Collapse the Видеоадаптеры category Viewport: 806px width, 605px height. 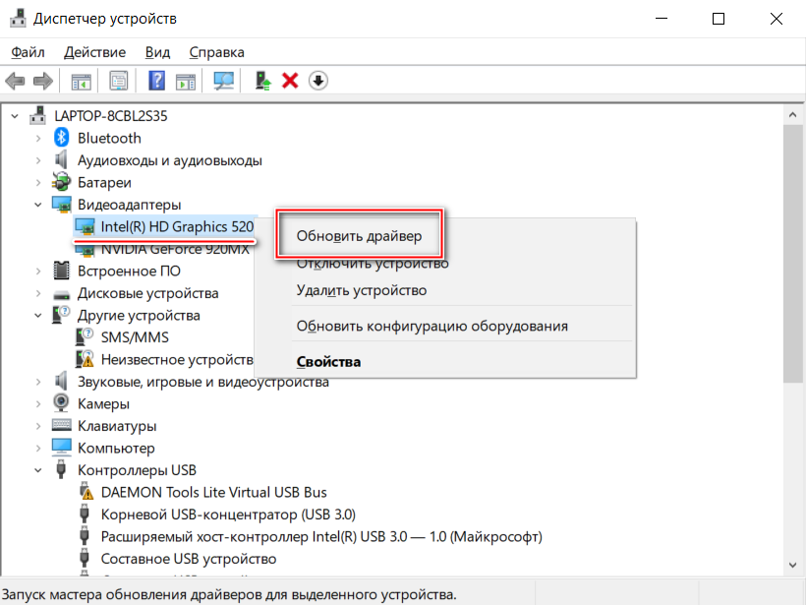click(x=38, y=205)
